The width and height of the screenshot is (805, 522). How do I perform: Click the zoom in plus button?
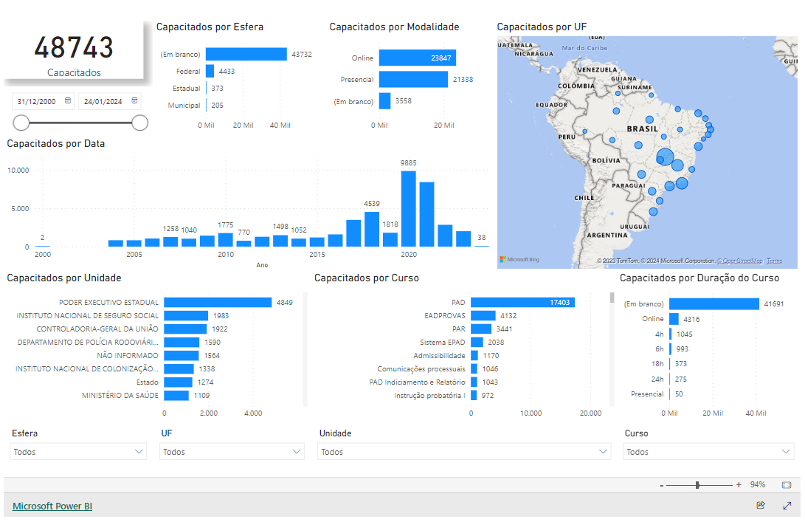739,485
